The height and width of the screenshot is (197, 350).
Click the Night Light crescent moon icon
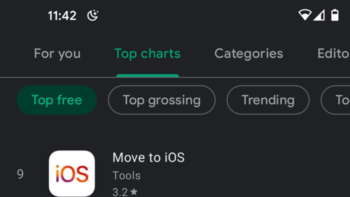(x=93, y=15)
